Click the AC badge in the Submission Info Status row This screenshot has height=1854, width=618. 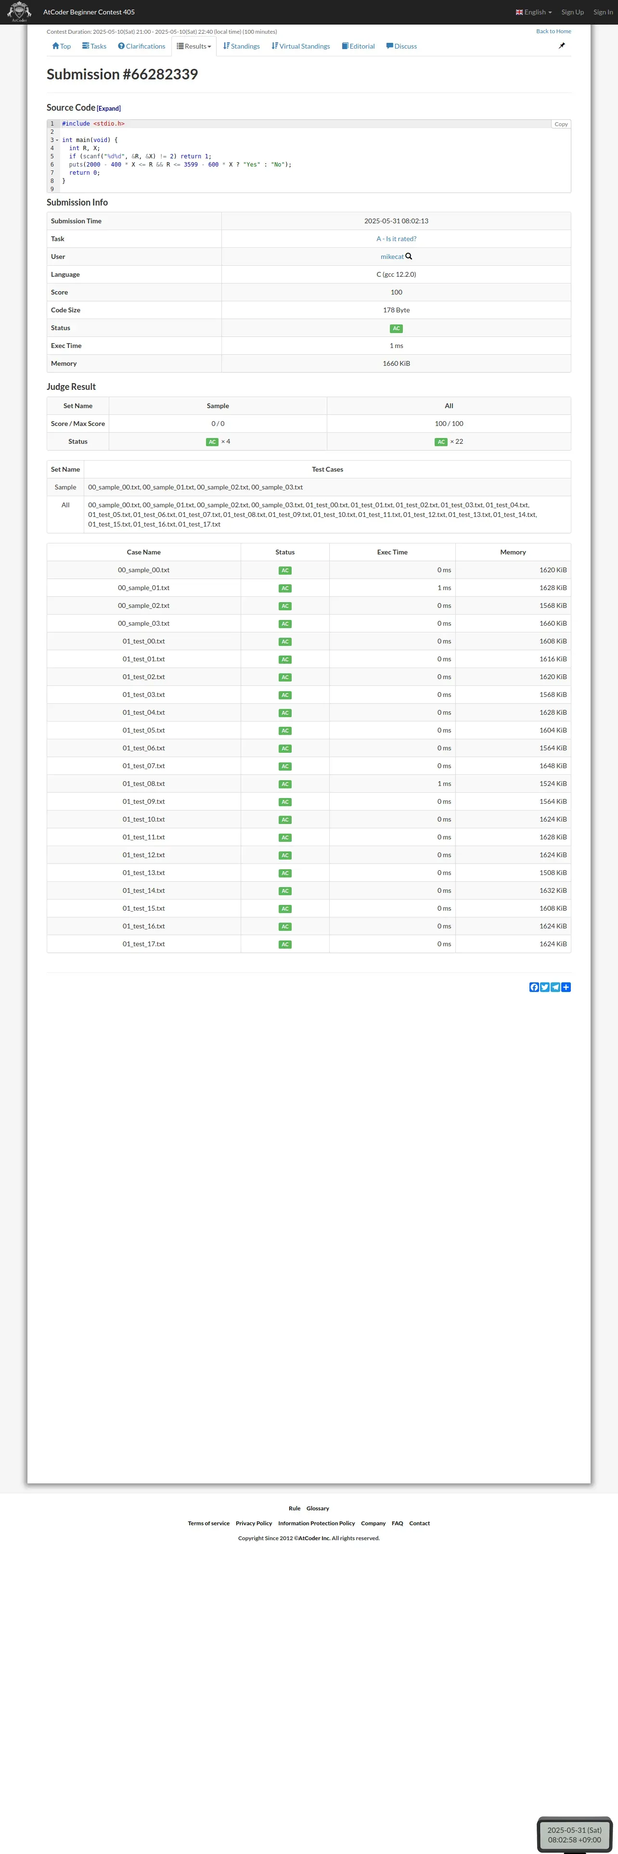(x=397, y=328)
